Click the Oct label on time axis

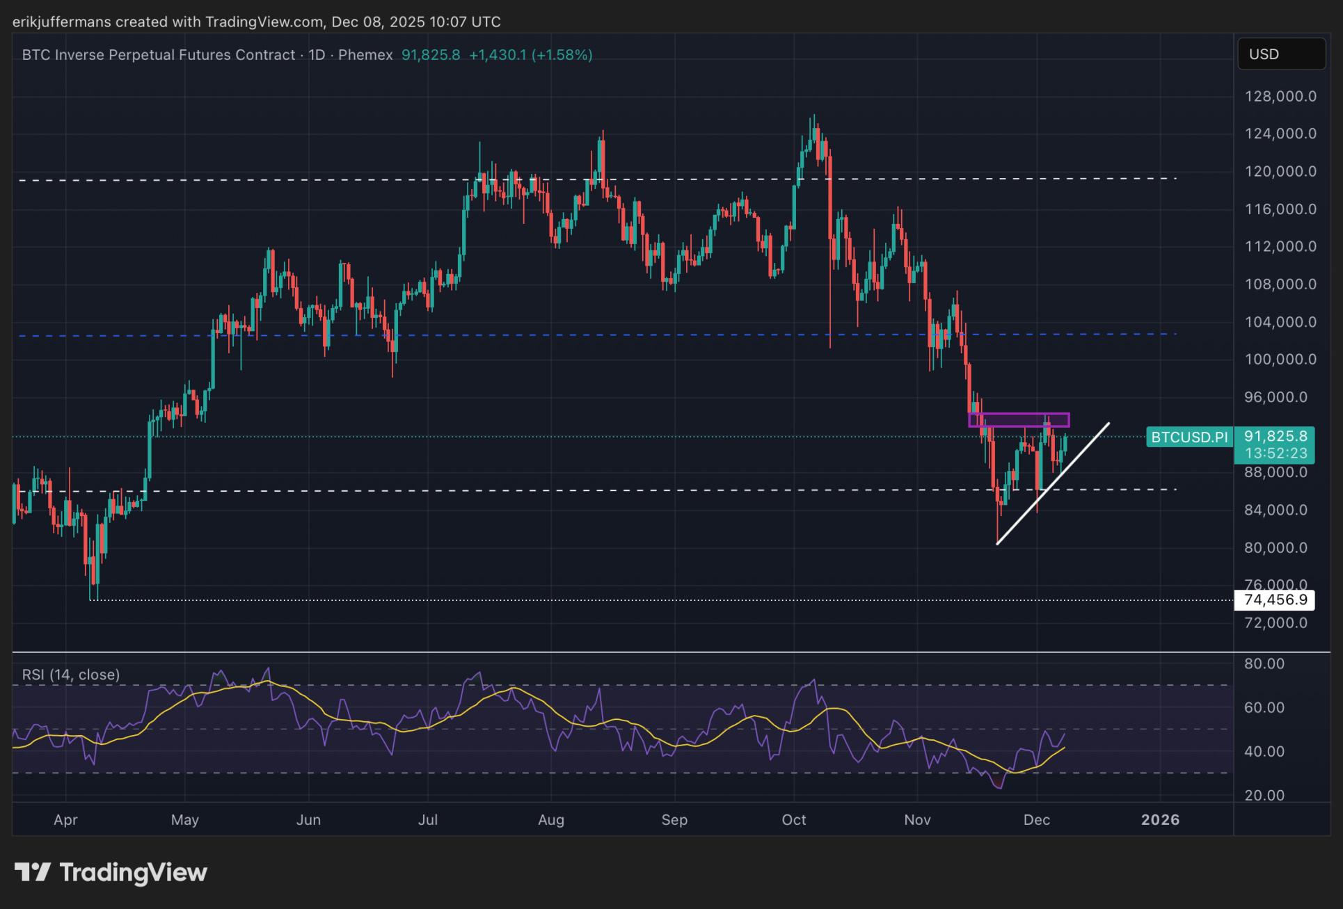793,820
